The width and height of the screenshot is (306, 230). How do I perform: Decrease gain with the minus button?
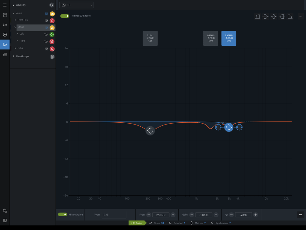[x=192, y=215]
